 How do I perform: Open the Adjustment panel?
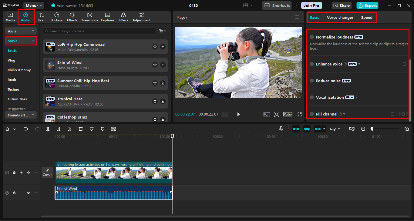141,17
